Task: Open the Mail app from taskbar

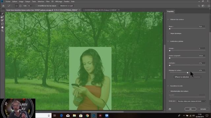Action: click(x=68, y=116)
